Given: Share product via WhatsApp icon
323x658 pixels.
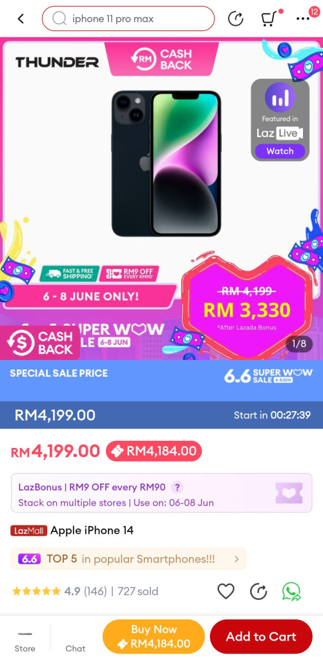Looking at the screenshot, I should pos(291,591).
